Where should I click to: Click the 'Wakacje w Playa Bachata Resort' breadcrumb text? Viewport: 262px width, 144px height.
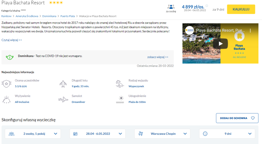pos(98,16)
